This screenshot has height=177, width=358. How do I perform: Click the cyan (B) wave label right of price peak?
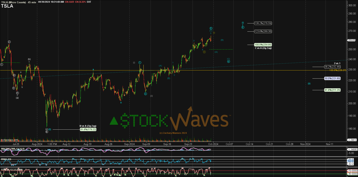[x=222, y=40]
